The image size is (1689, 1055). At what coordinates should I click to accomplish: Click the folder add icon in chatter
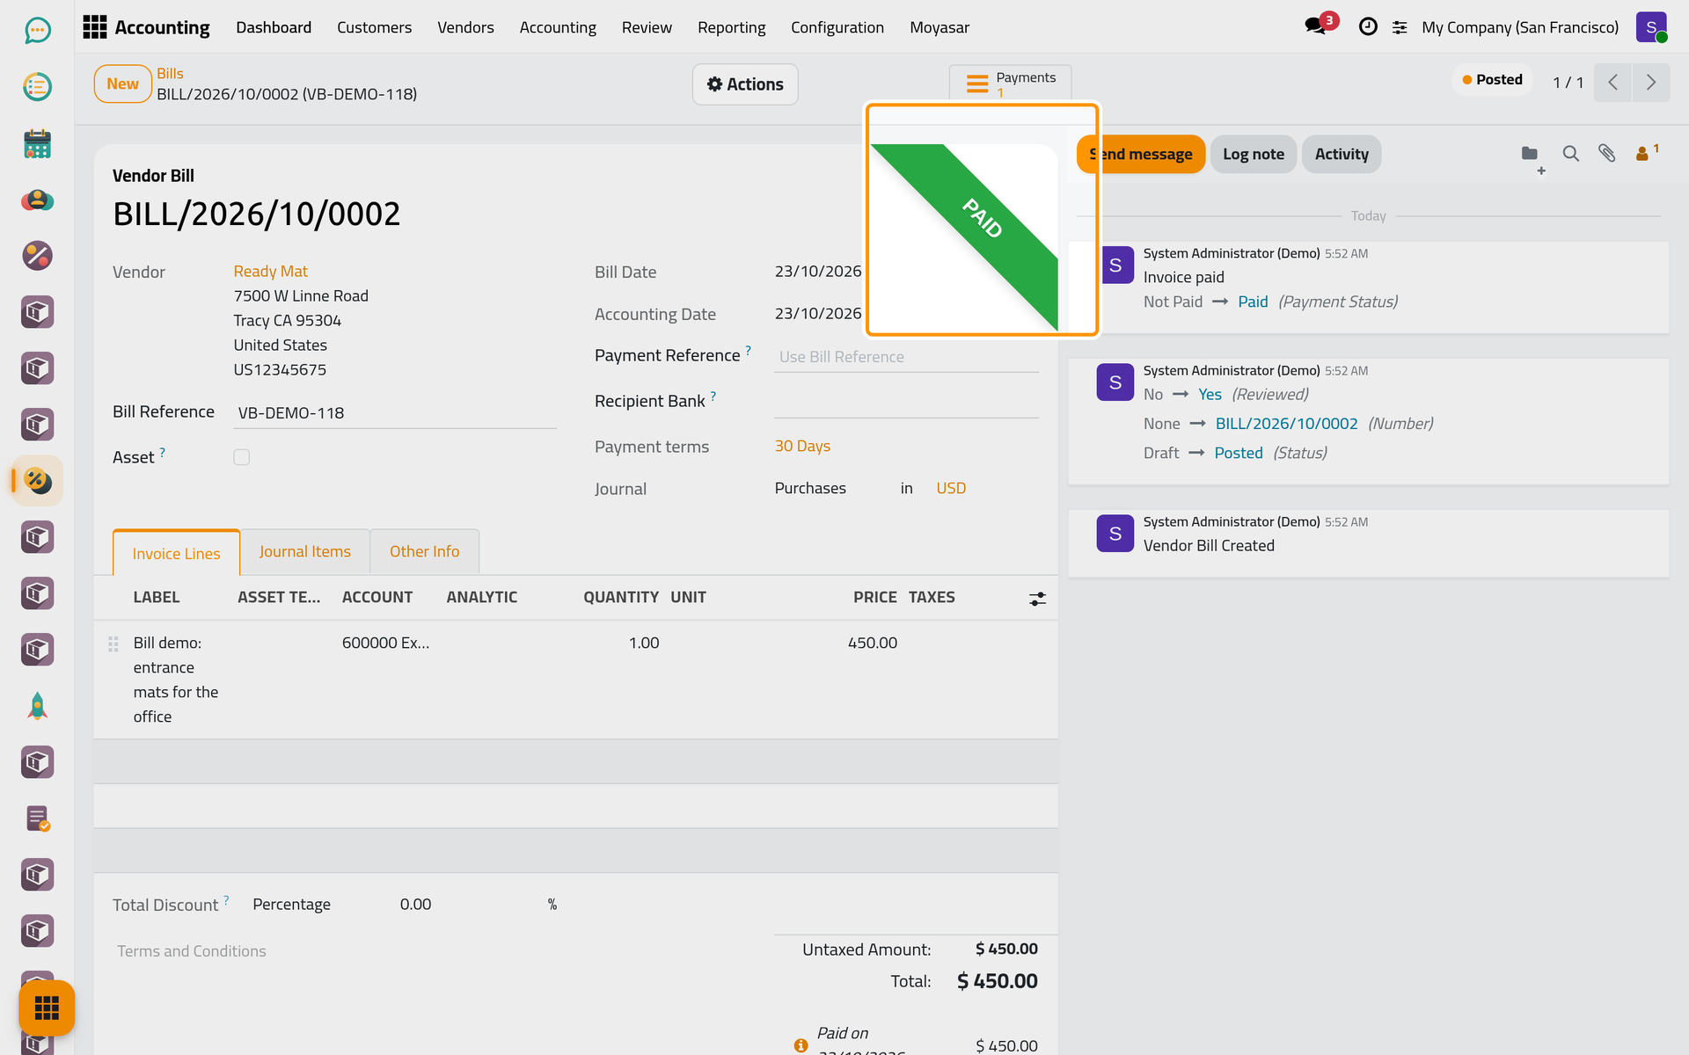point(1532,156)
